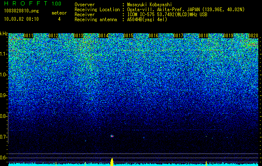
Task: Click the meteor count value 4
Action: [x=59, y=19]
